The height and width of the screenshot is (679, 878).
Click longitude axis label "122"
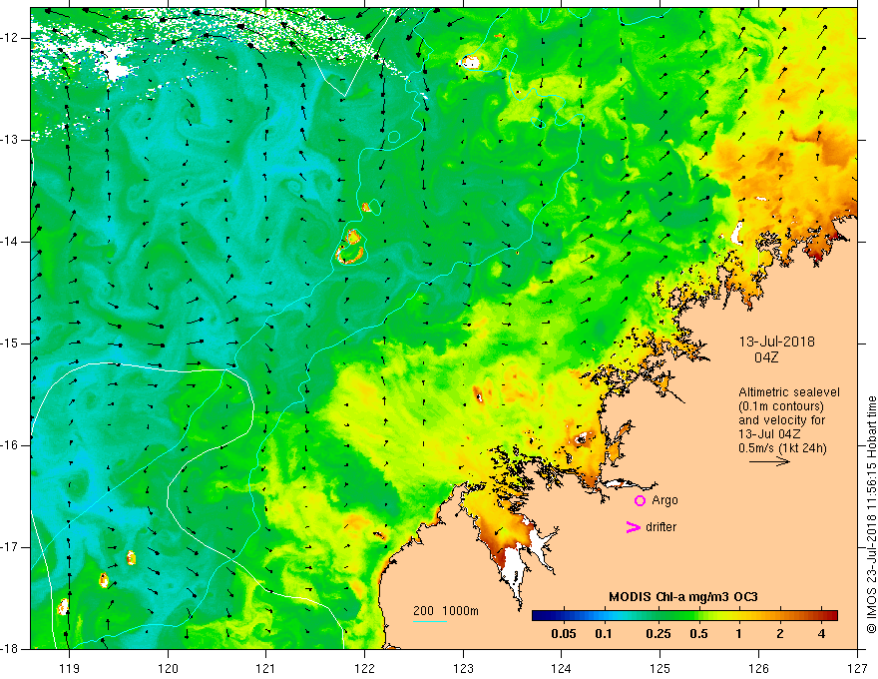coord(364,668)
